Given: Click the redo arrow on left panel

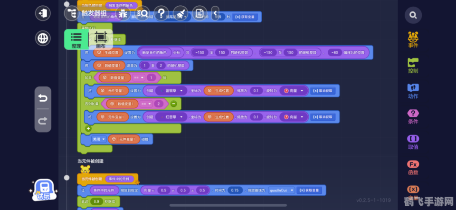Looking at the screenshot, I should pyautogui.click(x=43, y=121).
